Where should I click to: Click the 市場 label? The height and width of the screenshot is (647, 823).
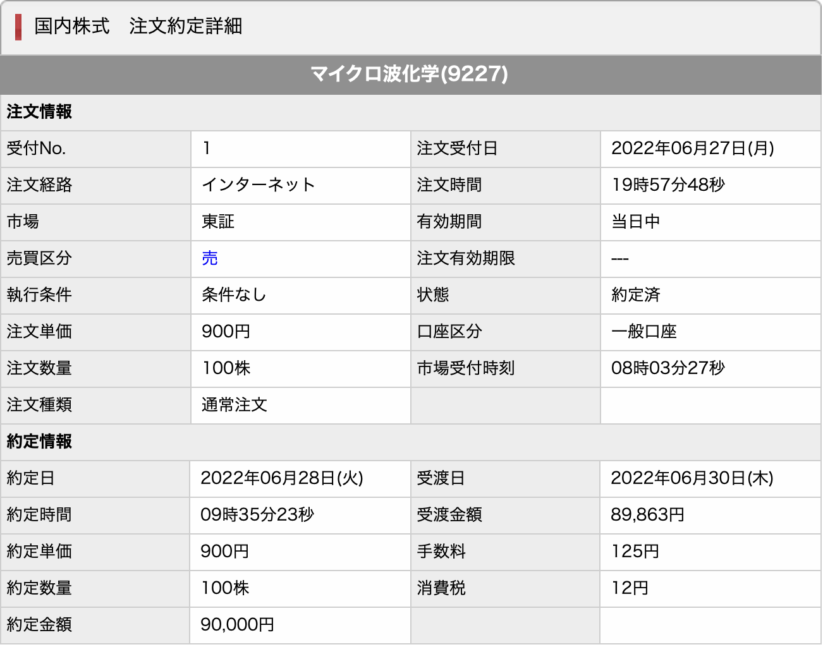point(23,222)
